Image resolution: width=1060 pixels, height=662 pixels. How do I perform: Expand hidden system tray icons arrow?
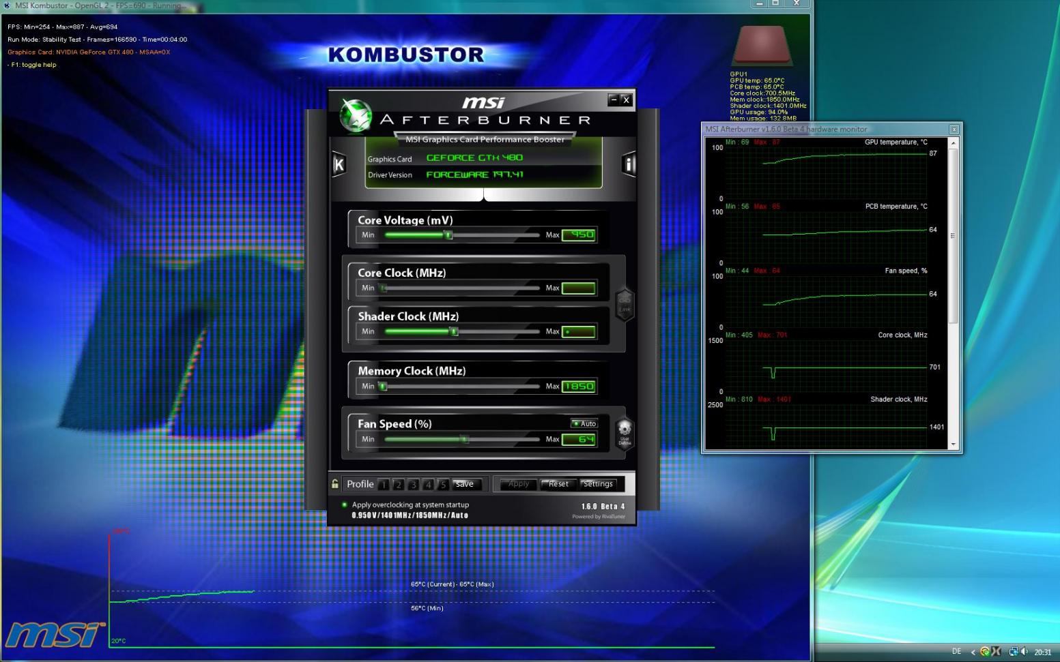[x=973, y=652]
